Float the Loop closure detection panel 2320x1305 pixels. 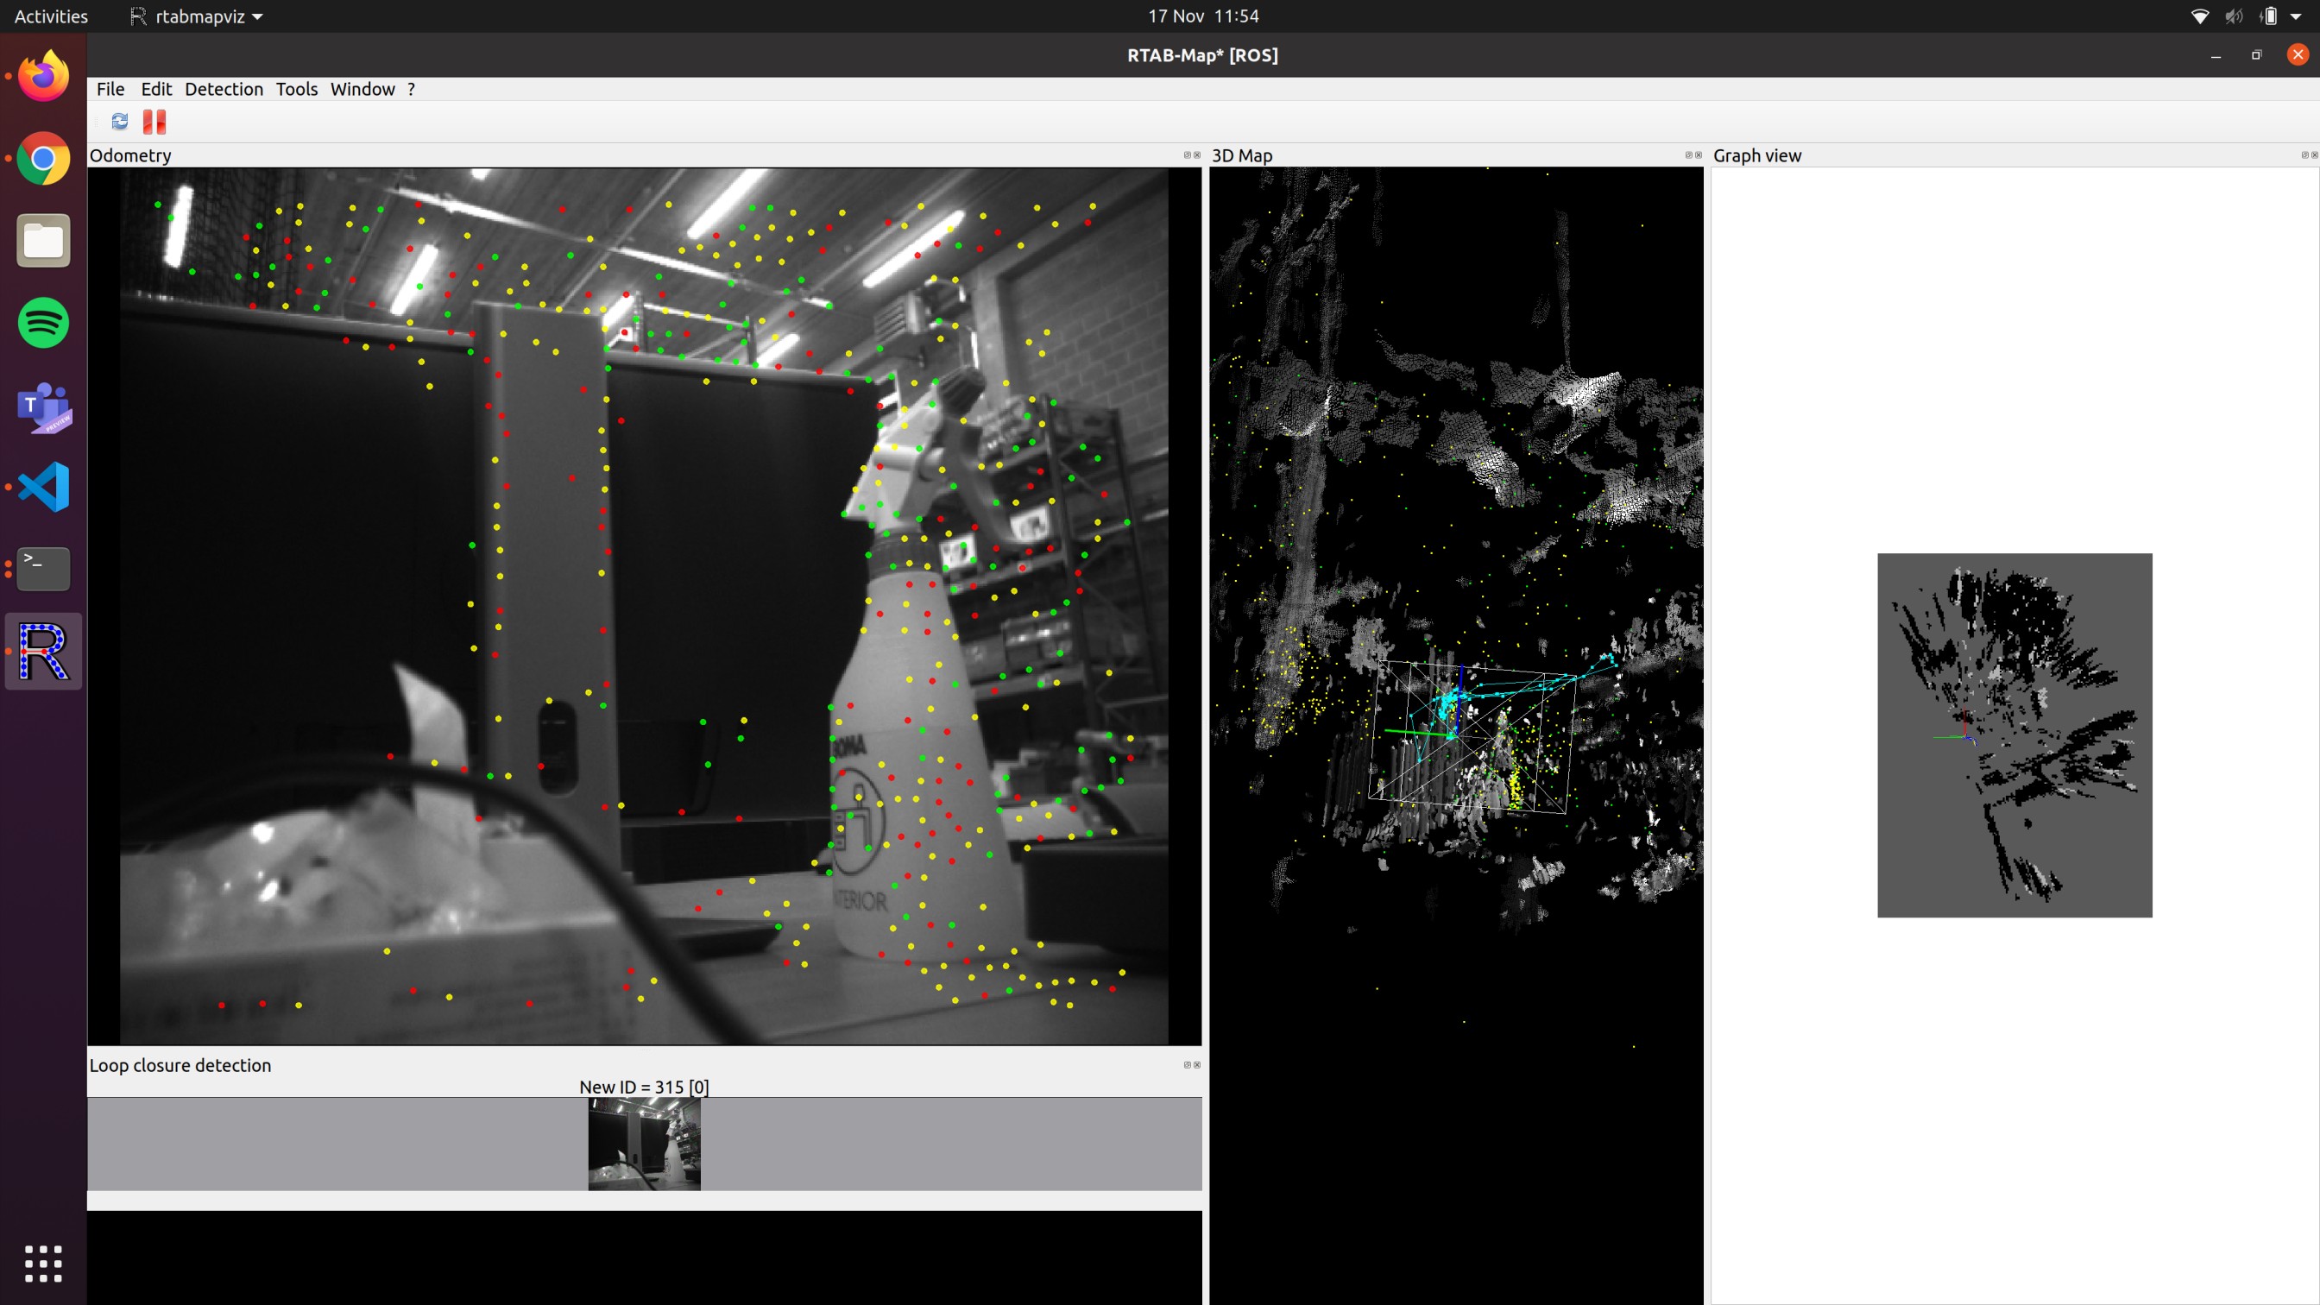point(1187,1064)
